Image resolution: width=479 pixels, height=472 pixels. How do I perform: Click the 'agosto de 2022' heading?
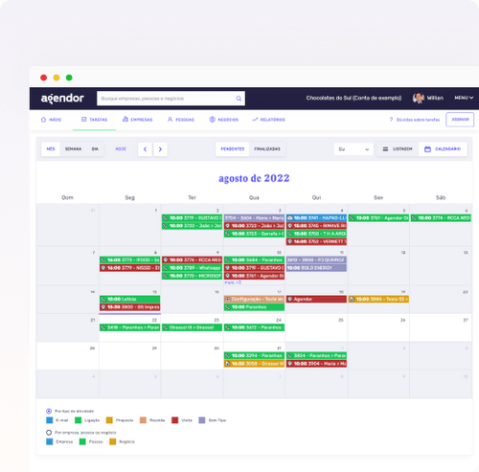pos(254,178)
